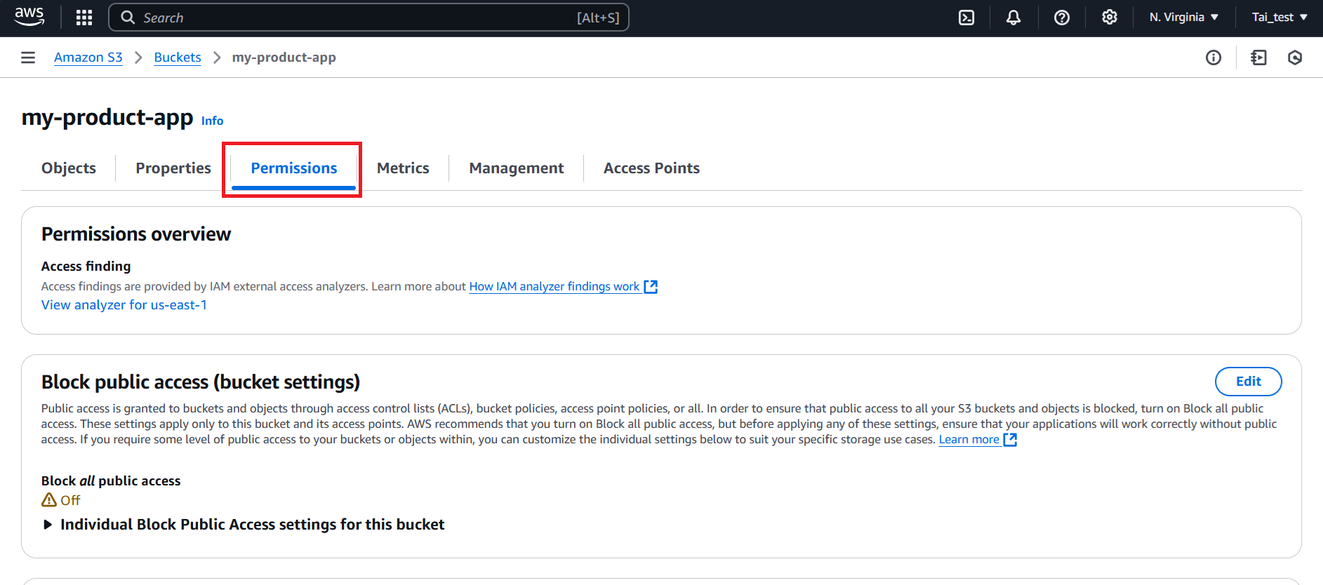Click the panel toggle icon beside info
The image size is (1323, 585).
click(x=1259, y=58)
